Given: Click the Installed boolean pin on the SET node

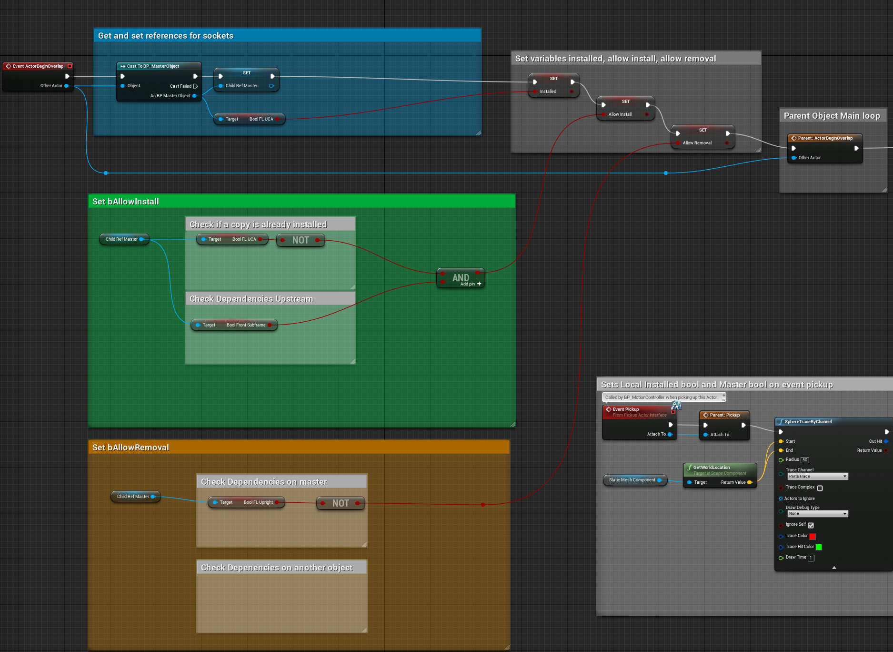Looking at the screenshot, I should coord(535,92).
